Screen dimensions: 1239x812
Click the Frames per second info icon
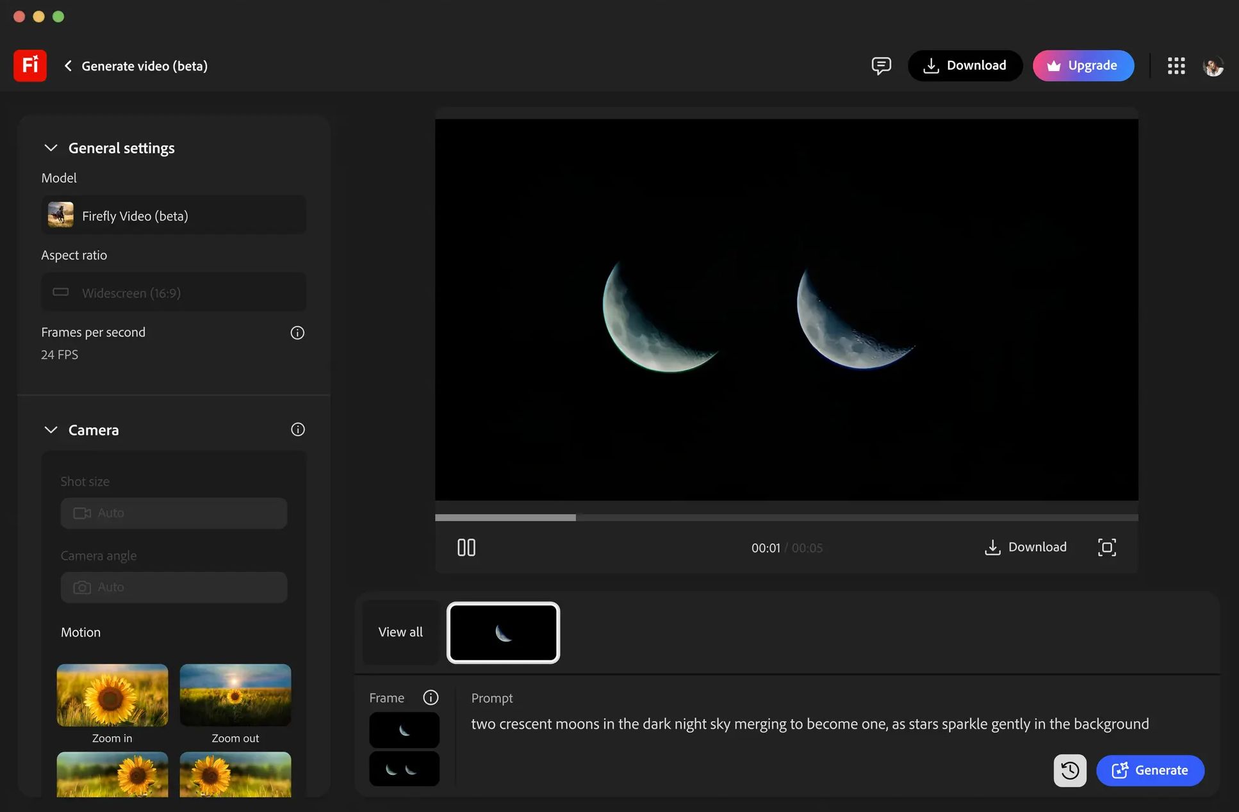(x=297, y=332)
